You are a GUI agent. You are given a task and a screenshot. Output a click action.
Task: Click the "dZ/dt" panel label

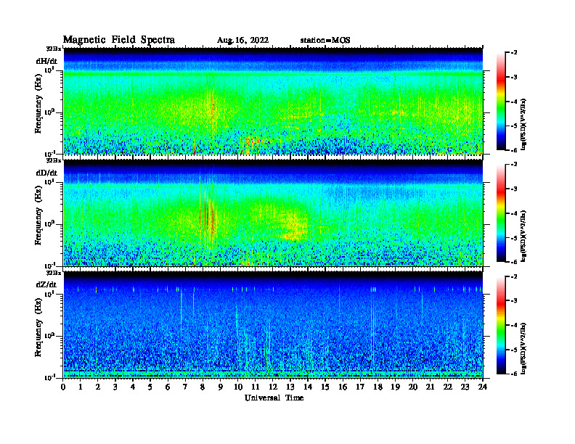click(46, 284)
